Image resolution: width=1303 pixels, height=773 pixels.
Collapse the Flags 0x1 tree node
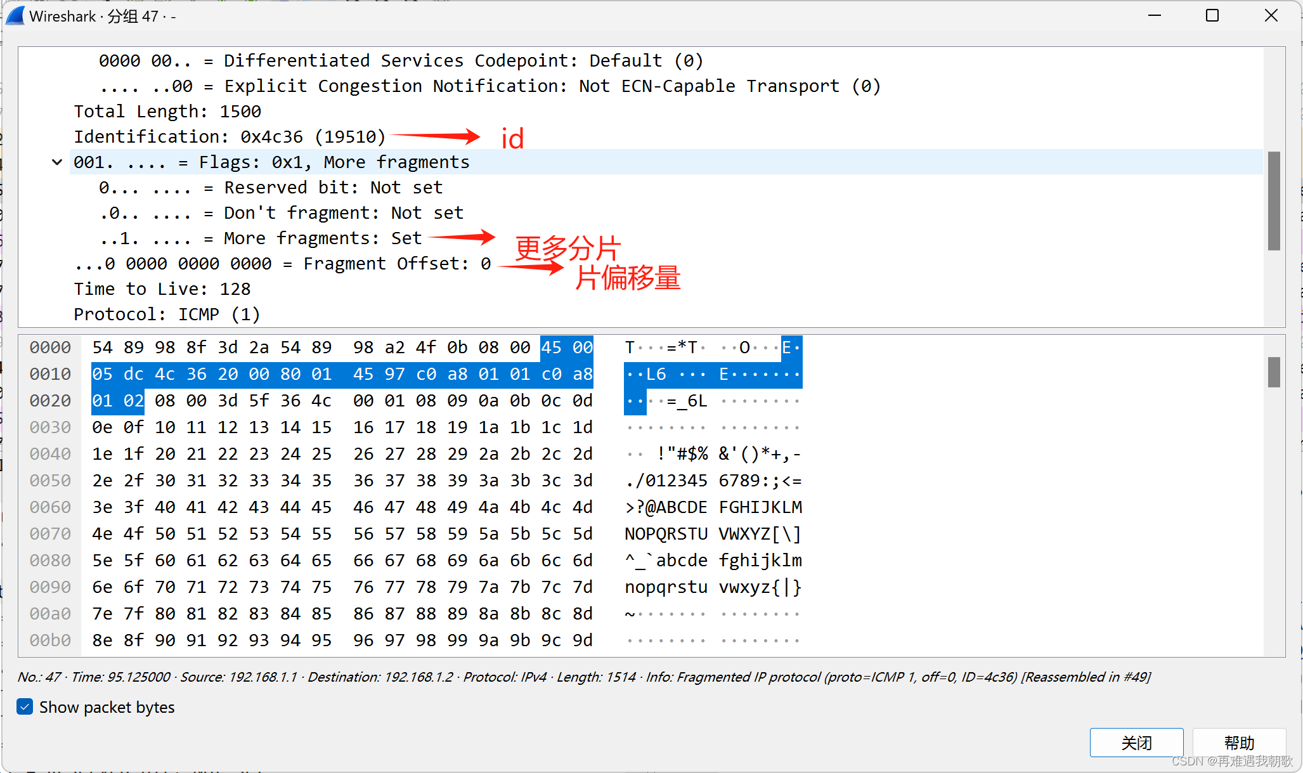(x=57, y=162)
